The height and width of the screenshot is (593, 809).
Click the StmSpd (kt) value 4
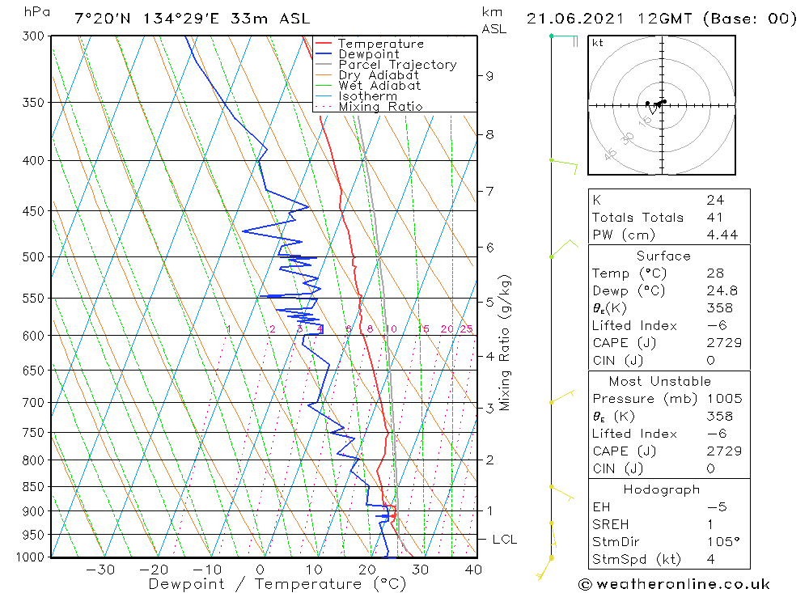[x=711, y=560]
